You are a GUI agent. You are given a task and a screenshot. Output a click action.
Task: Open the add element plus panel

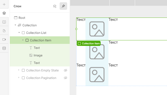click(4, 4)
